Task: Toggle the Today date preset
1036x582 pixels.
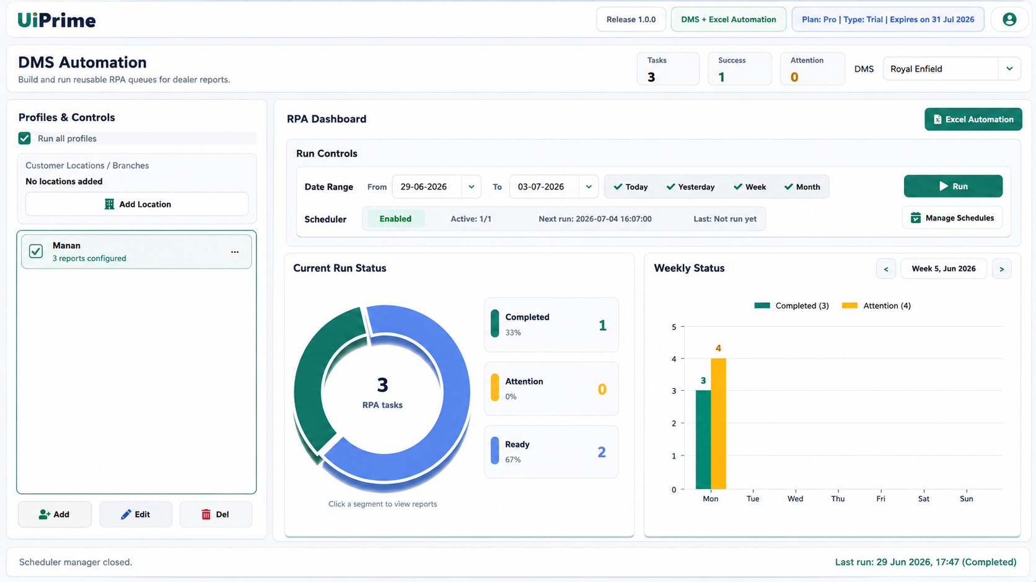Action: (x=630, y=187)
